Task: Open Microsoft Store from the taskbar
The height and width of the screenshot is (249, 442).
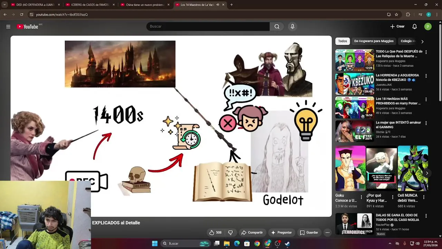Action: coord(247,243)
